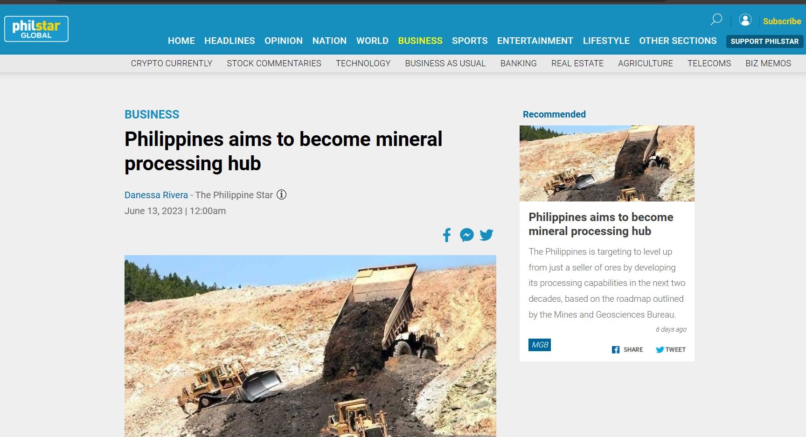
Task: Click the philstar GLOBAL logo
Action: 36,28
